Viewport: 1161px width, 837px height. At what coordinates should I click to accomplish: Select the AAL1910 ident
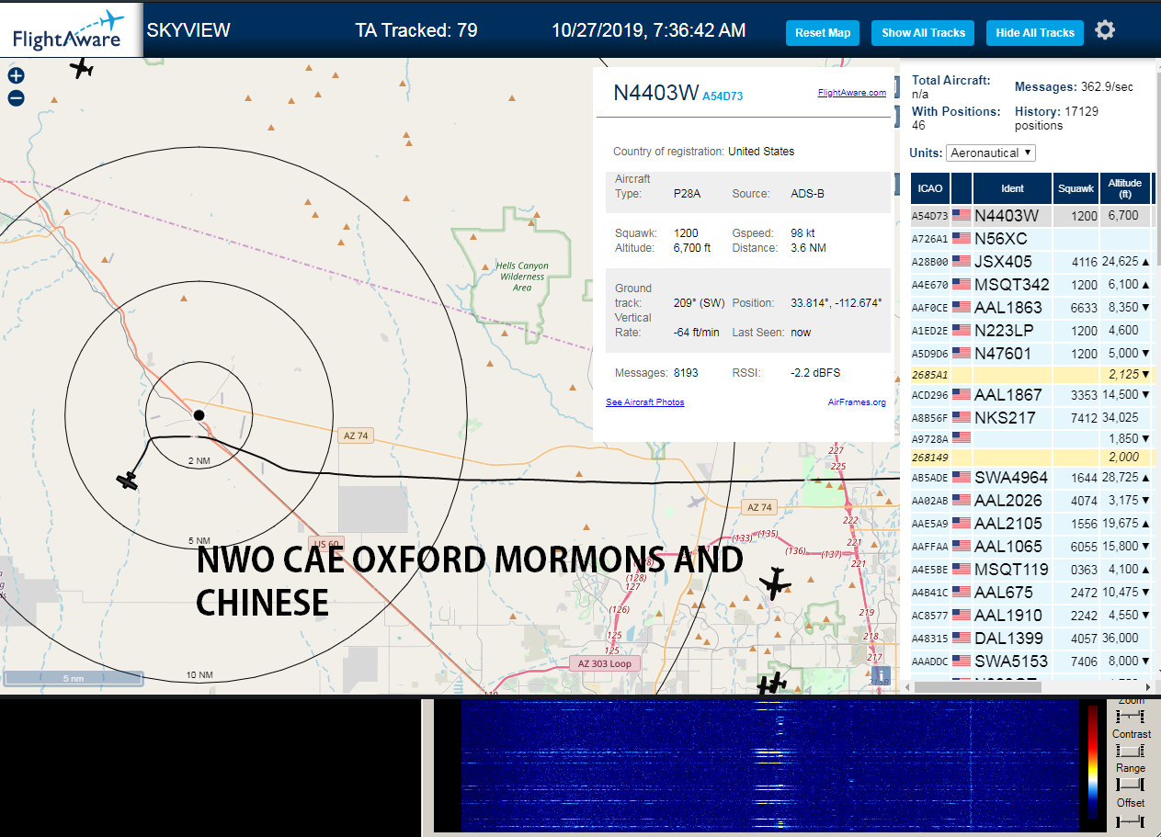[1008, 616]
